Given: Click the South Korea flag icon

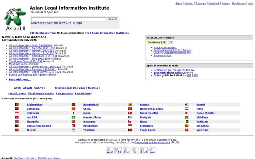Looking at the screenshot, I should pyautogui.click(x=187, y=113).
